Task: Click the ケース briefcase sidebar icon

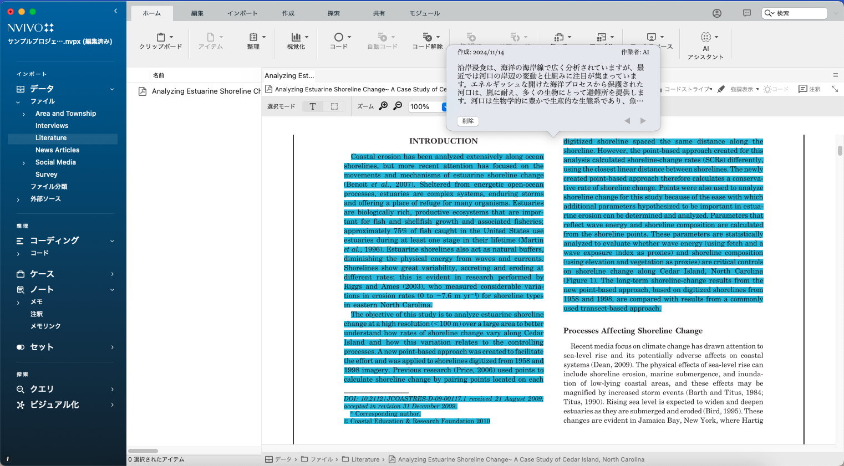Action: coord(21,274)
